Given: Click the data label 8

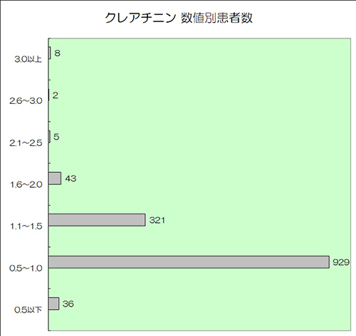Looking at the screenshot, I should [x=58, y=53].
